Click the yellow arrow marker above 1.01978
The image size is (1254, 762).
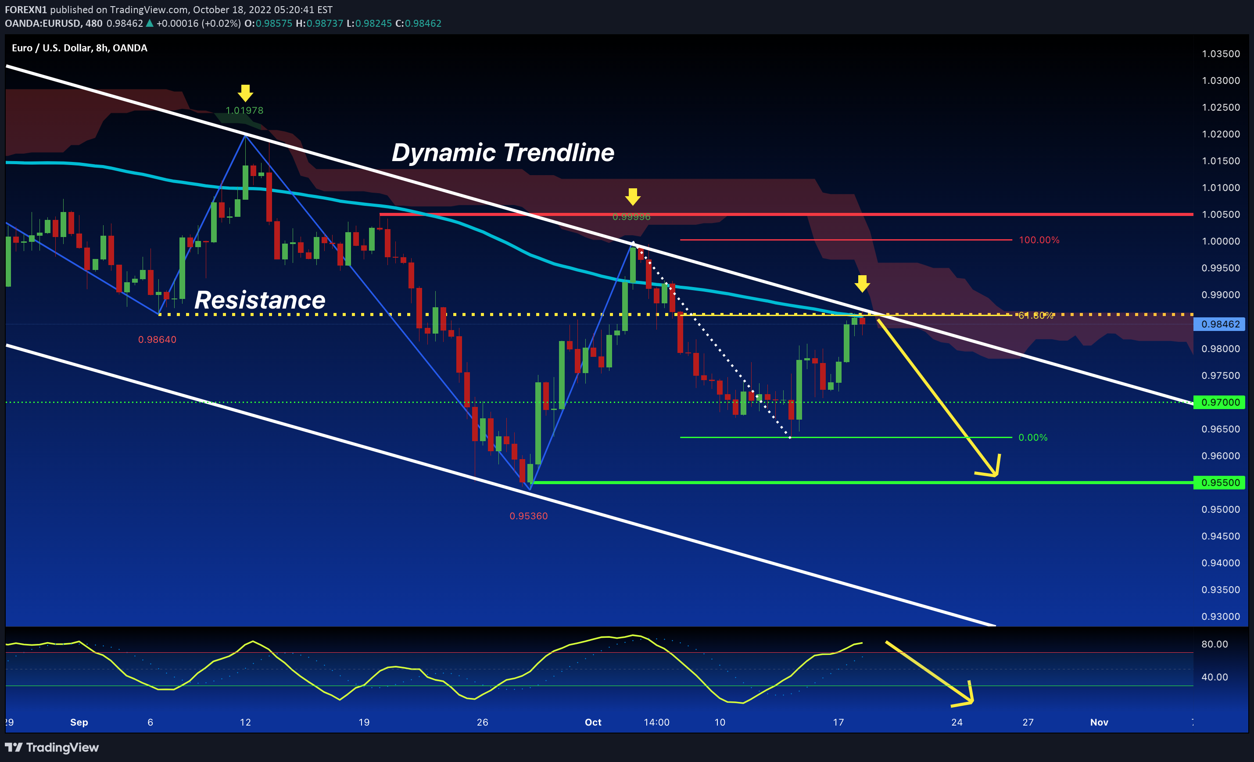click(x=245, y=93)
